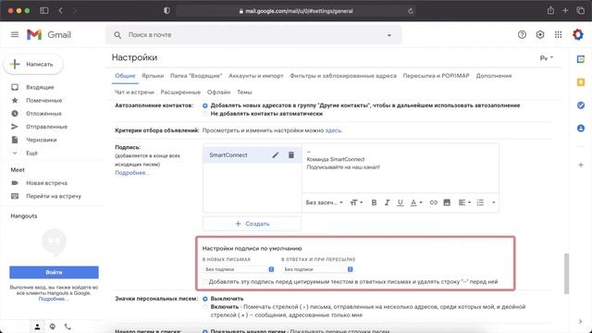Image resolution: width=592 pixels, height=333 pixels.
Task: Click the search magnifier icon
Action: click(117, 35)
